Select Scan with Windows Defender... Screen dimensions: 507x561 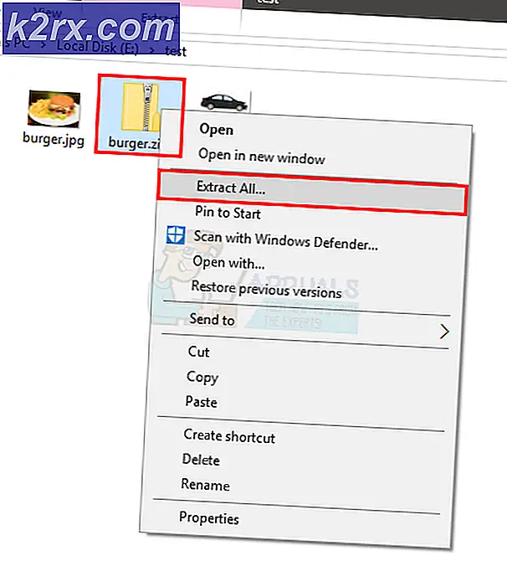(x=285, y=240)
